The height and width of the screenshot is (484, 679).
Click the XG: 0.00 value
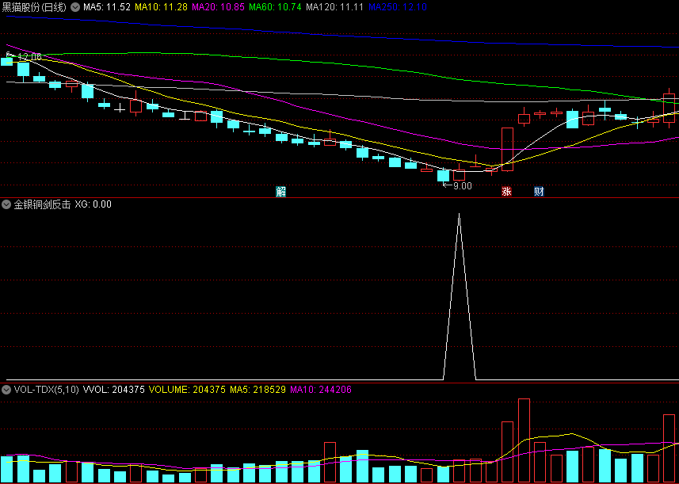click(93, 204)
